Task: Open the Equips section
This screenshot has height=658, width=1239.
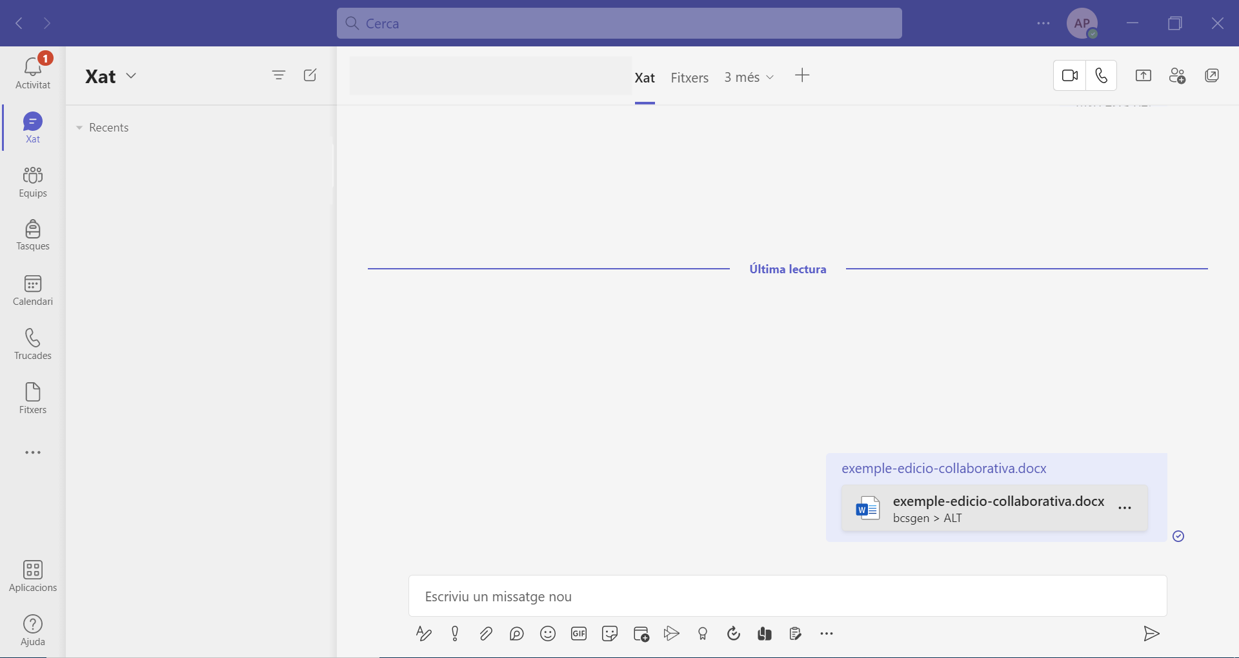Action: 33,182
